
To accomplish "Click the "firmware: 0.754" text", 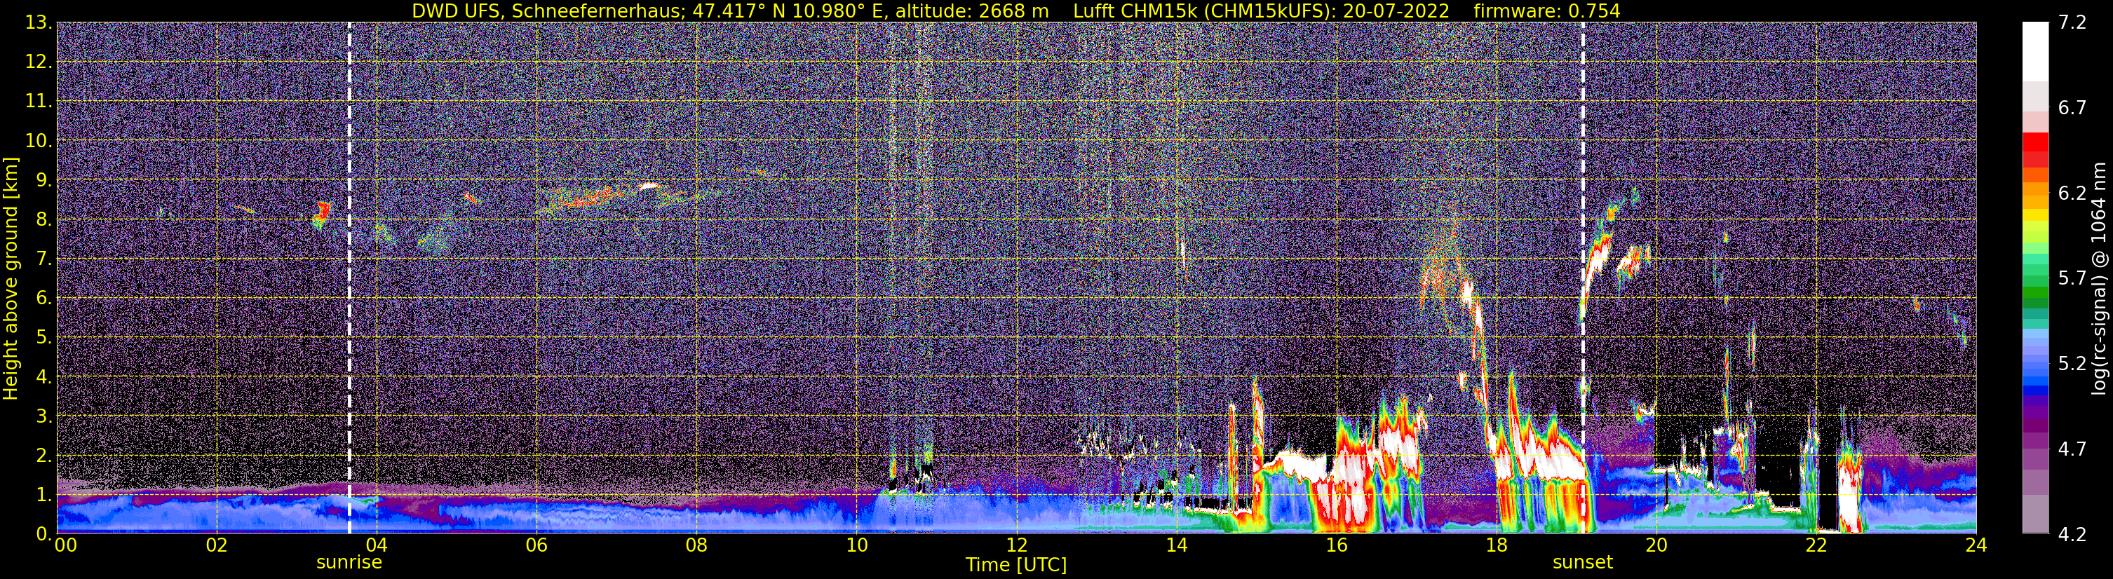I will coord(1547,11).
